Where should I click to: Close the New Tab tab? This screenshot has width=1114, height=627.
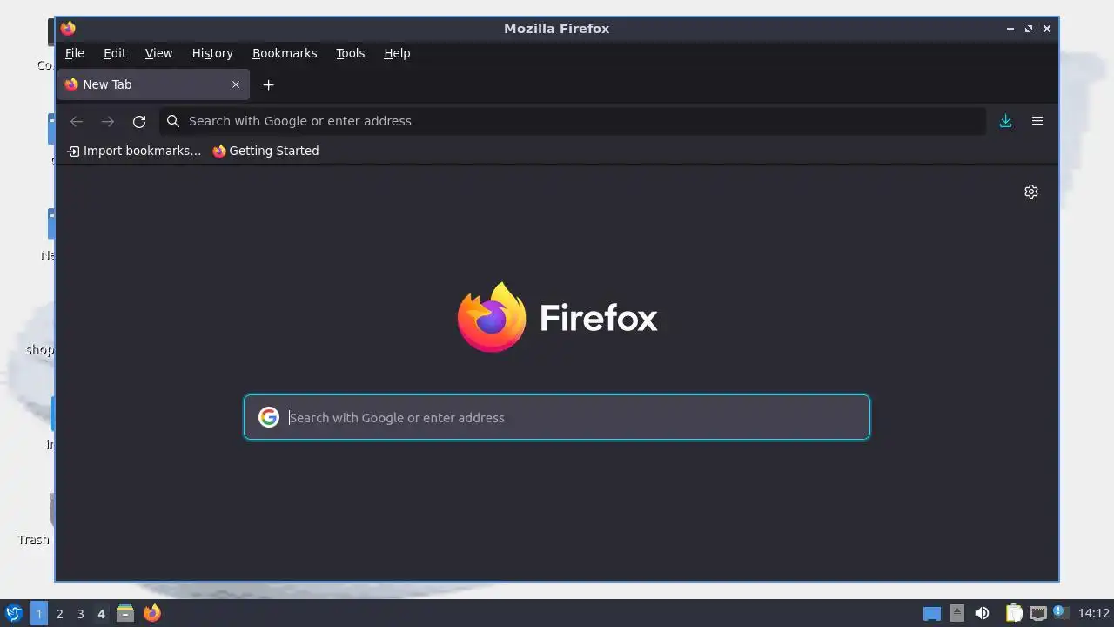pos(236,84)
